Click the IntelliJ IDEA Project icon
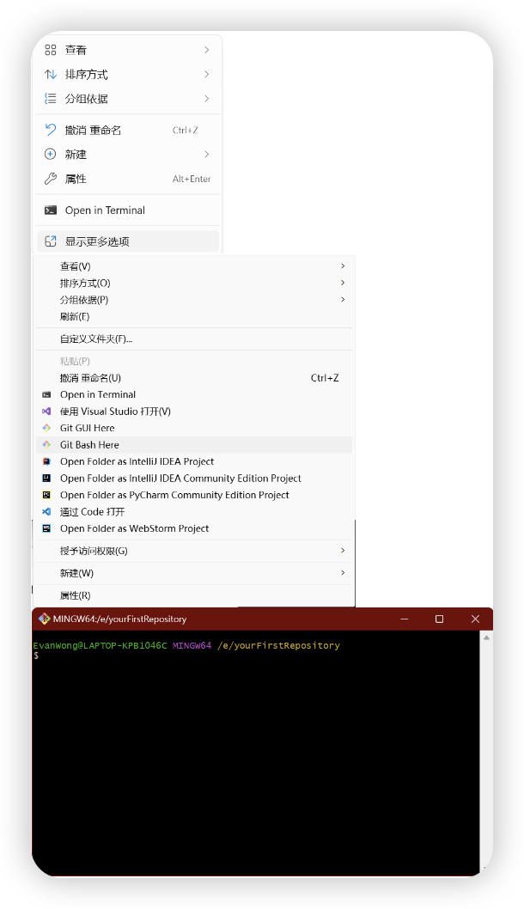Viewport: 524px width, 909px height. coord(46,461)
